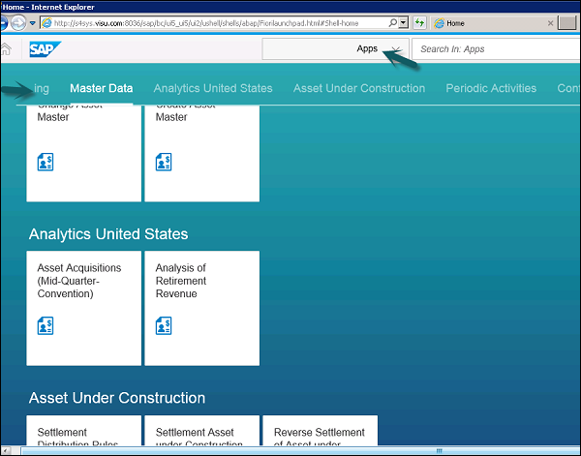Expand the browser address bar dropdown arrow

(x=402, y=22)
